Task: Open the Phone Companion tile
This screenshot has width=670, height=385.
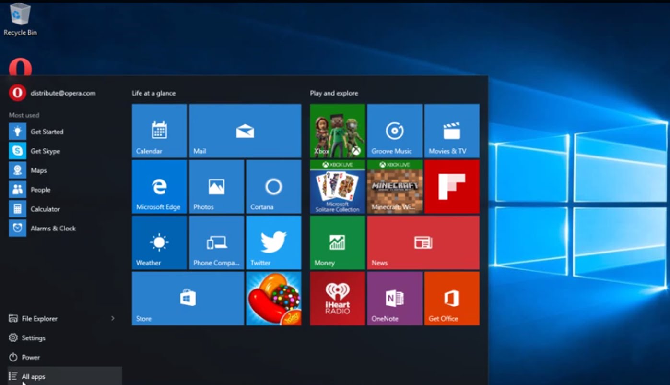Action: click(216, 242)
